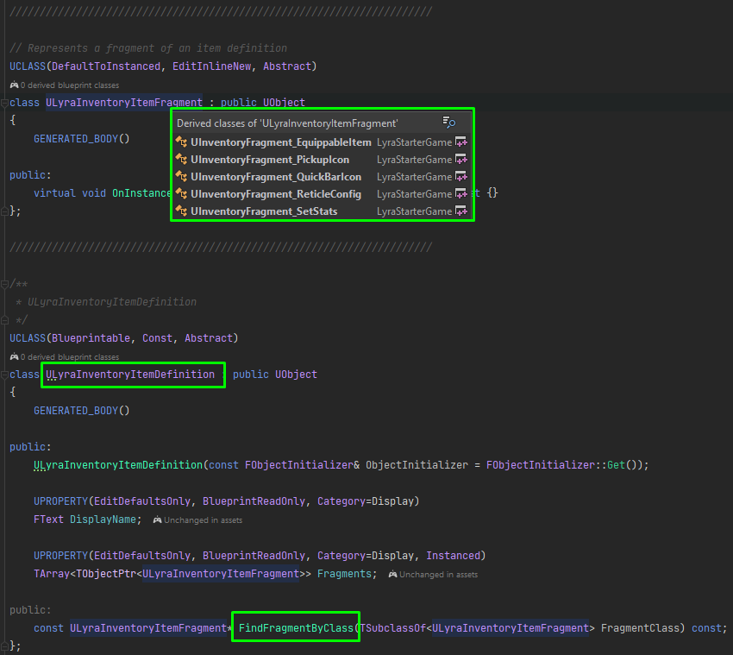
Task: Open the find-results icon in the Derived classes popup header
Action: click(448, 123)
